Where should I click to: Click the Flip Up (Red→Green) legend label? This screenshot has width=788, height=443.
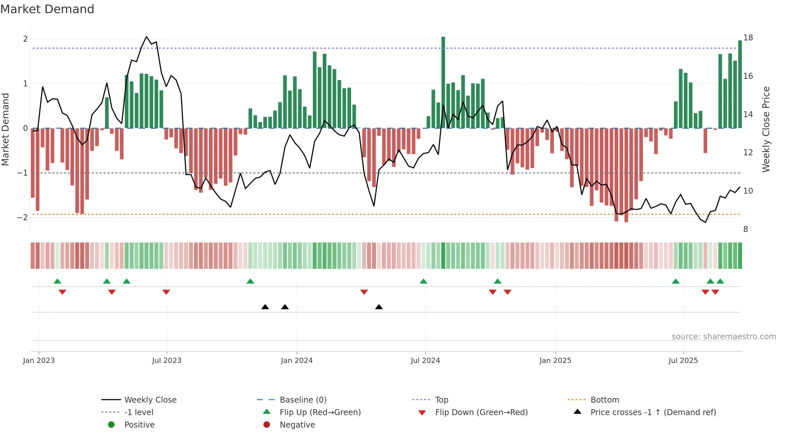(x=320, y=412)
